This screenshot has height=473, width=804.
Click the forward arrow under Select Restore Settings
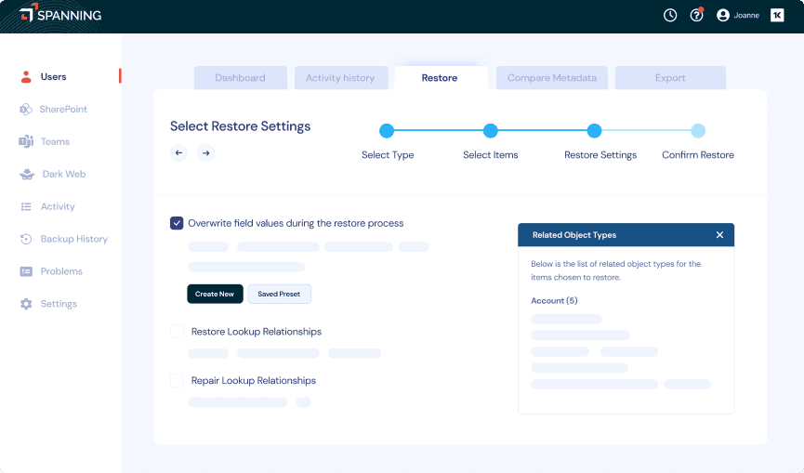(206, 153)
